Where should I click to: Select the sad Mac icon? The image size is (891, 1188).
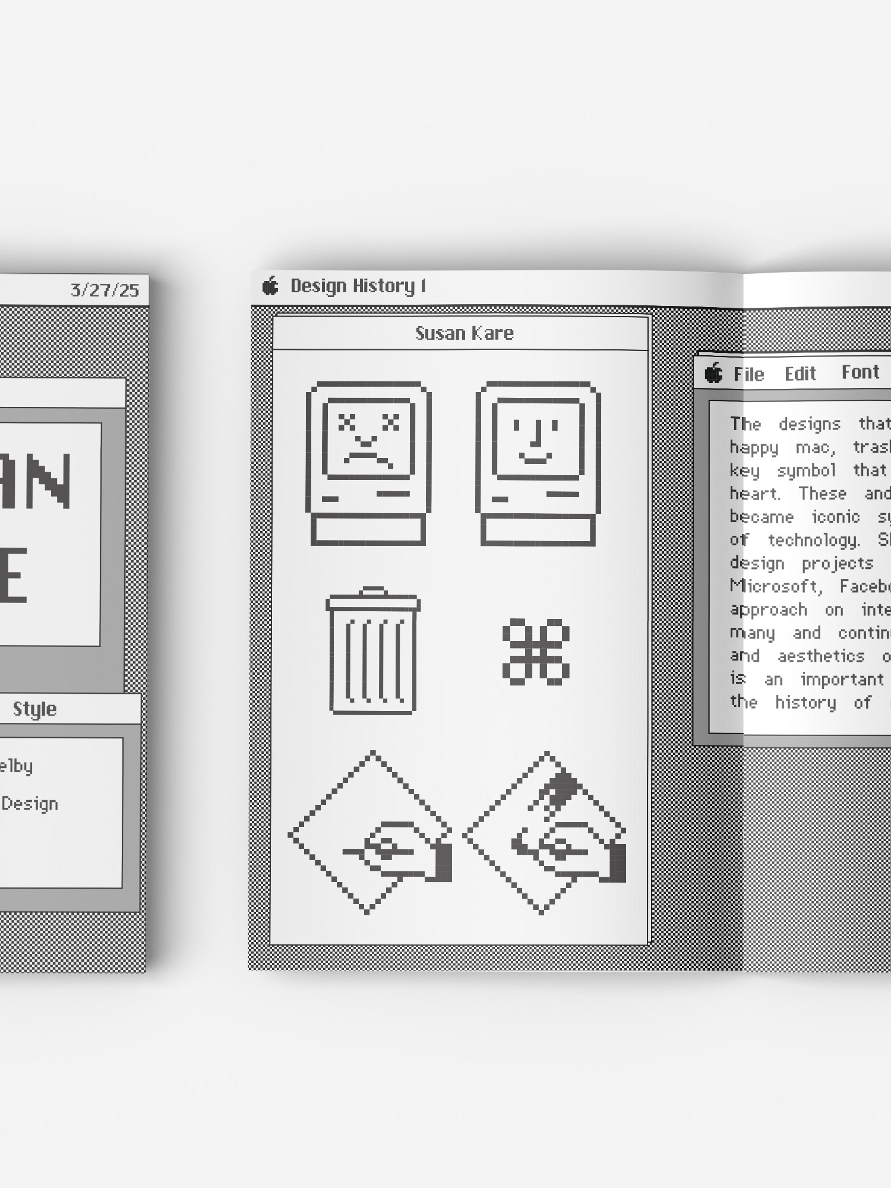tap(368, 463)
